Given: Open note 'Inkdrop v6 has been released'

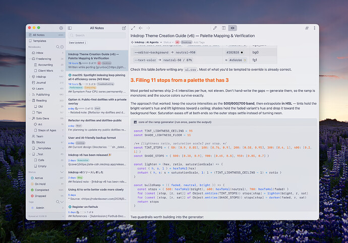Looking at the screenshot, I should [x=97, y=159].
